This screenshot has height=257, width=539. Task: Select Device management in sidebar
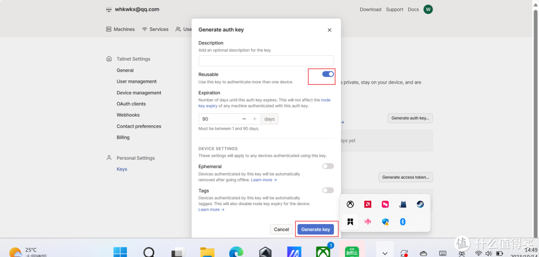click(139, 93)
